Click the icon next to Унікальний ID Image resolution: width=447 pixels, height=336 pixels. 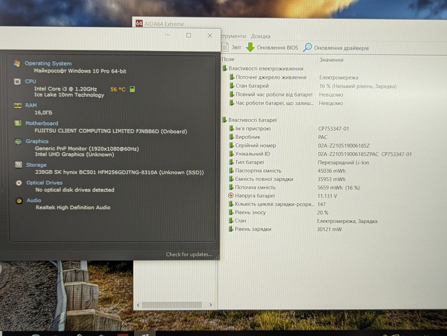(x=231, y=154)
